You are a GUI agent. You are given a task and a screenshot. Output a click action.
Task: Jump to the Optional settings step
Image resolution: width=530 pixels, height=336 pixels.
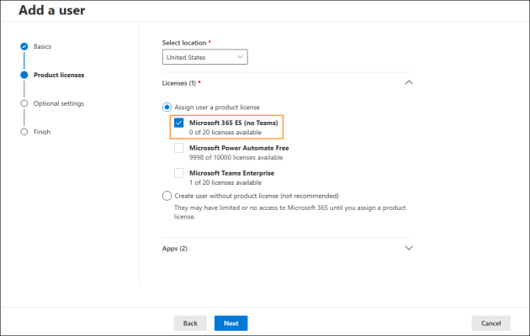click(x=59, y=103)
